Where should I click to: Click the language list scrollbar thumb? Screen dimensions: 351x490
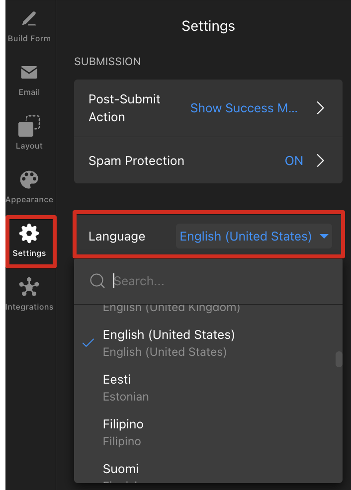[339, 359]
